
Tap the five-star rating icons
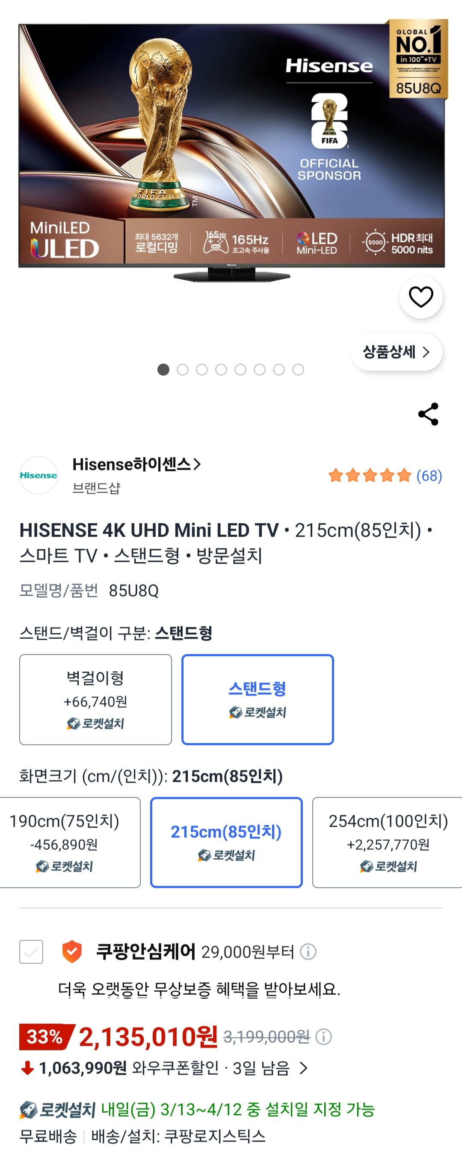(370, 475)
